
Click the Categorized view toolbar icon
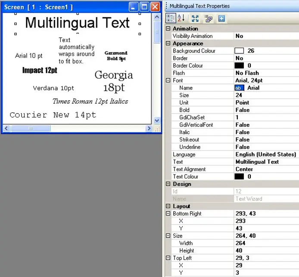(171, 18)
